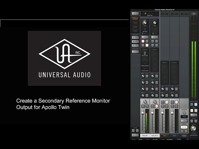Toggle the lit button atop the AUX 1 strip
The width and height of the screenshot is (199, 149).
(x=167, y=102)
